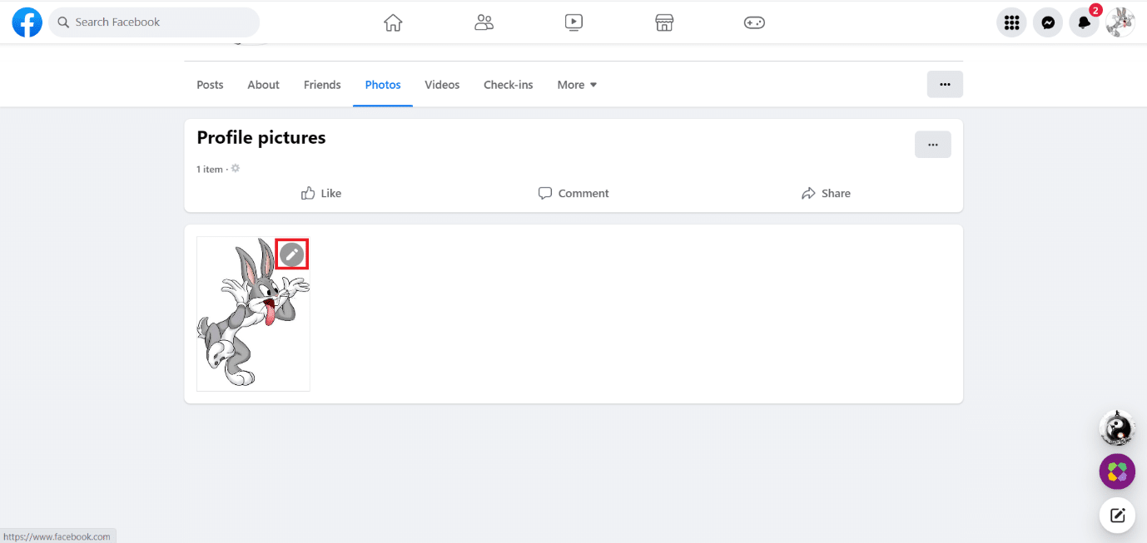Viewport: 1147px width, 543px height.
Task: Open the account profile avatar menu
Action: pos(1120,22)
